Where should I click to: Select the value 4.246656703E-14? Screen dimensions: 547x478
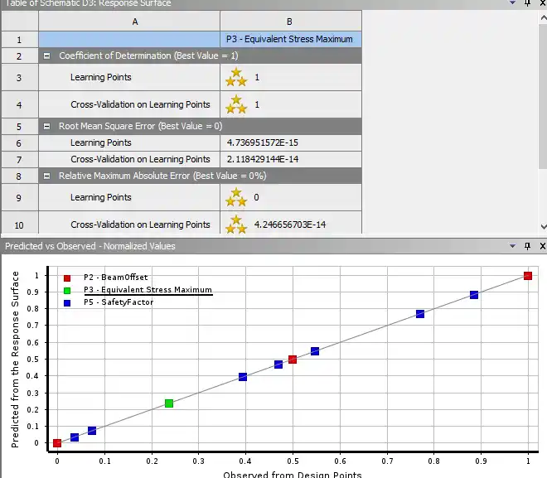coord(290,225)
